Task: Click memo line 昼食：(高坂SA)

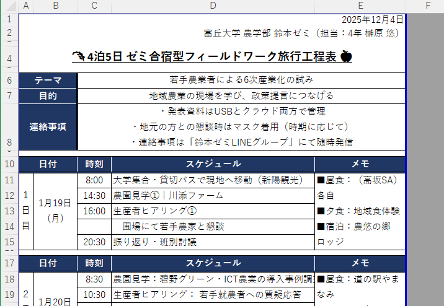Action: click(x=358, y=180)
